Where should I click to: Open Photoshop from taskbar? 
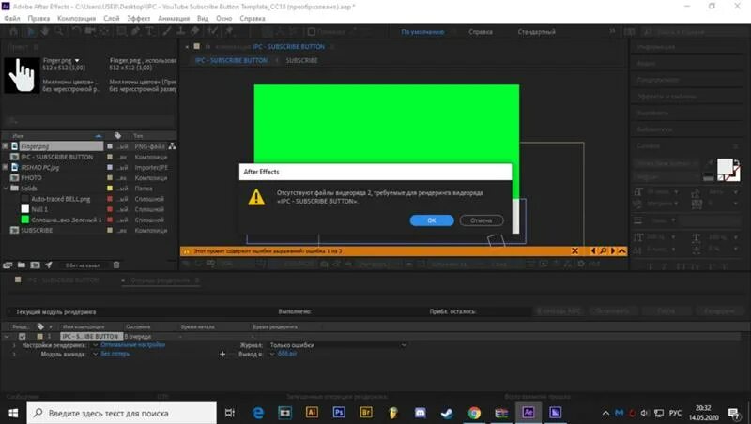[x=339, y=413]
